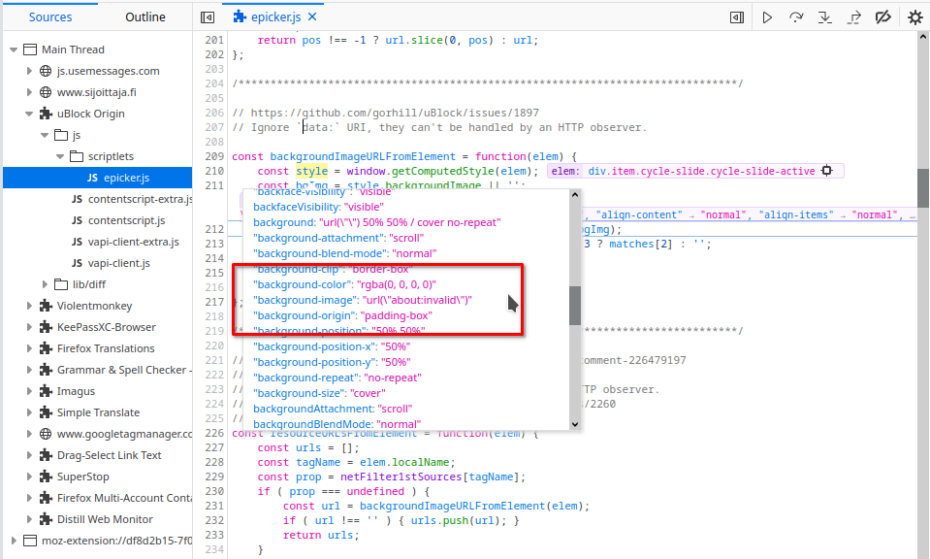
Task: Collapse the uBlock Origin tree
Action: click(30, 113)
